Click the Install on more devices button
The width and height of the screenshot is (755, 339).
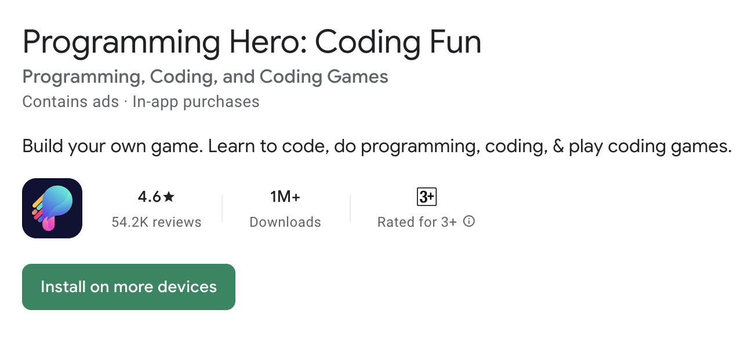click(x=128, y=286)
